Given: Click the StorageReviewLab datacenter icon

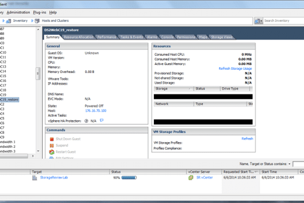Looking at the screenshot, I should point(34,177).
